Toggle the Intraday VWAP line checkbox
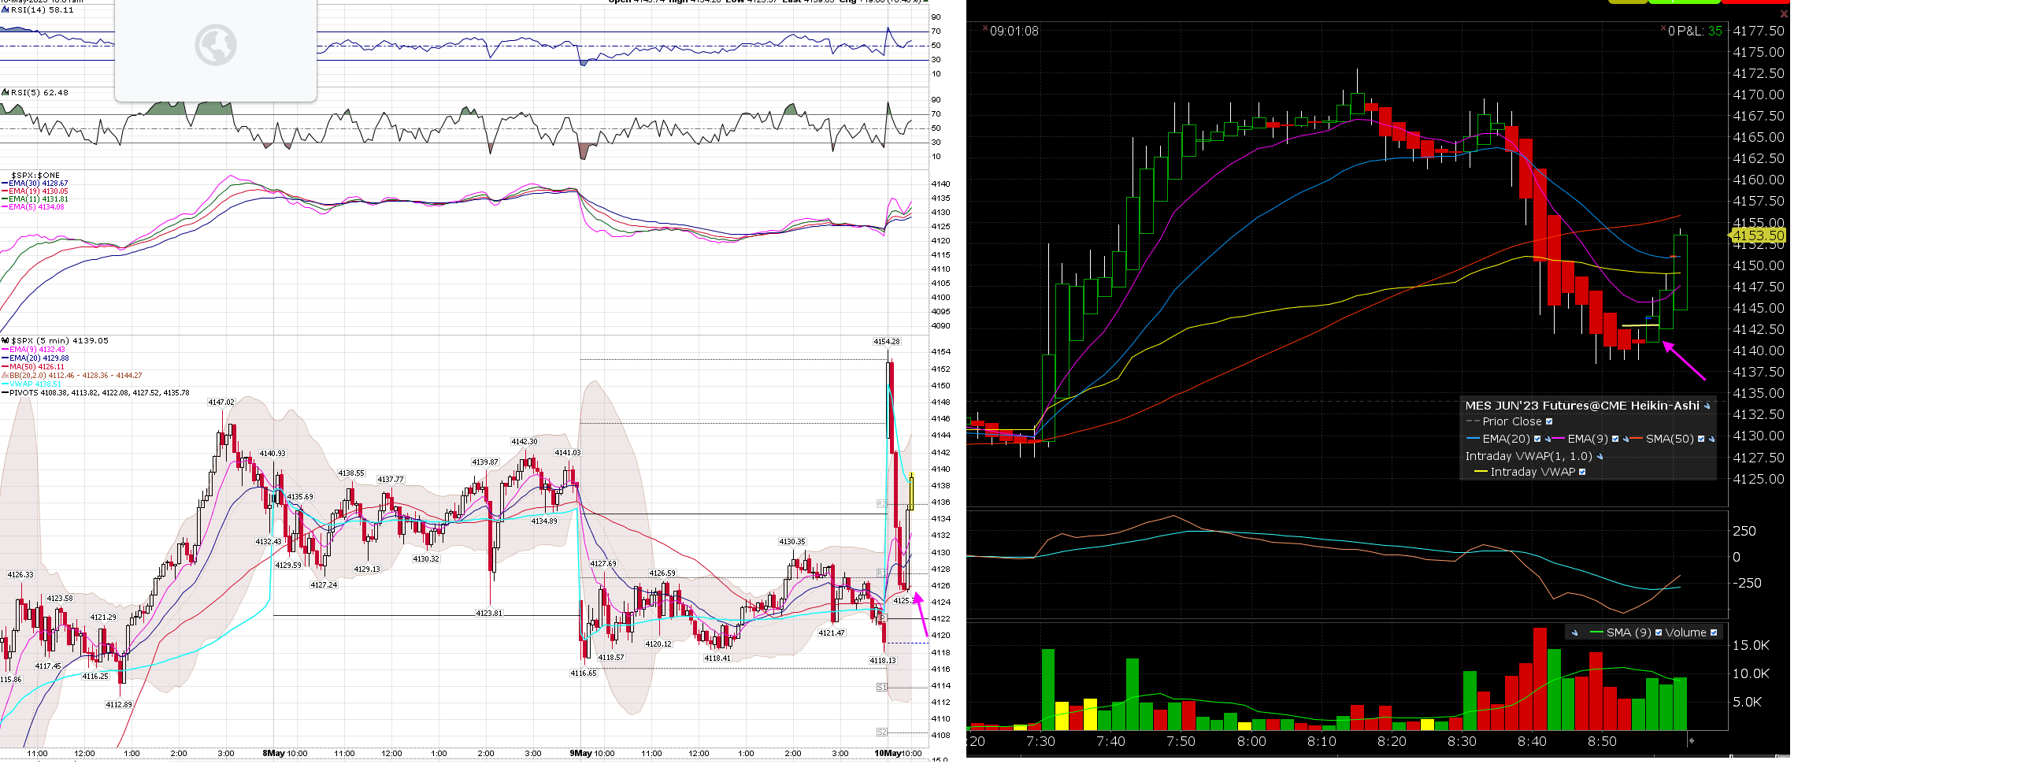The image size is (2039, 764). tap(1582, 473)
